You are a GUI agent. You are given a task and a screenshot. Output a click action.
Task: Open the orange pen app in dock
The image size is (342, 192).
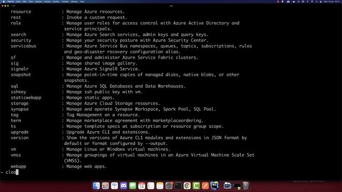coord(205,186)
